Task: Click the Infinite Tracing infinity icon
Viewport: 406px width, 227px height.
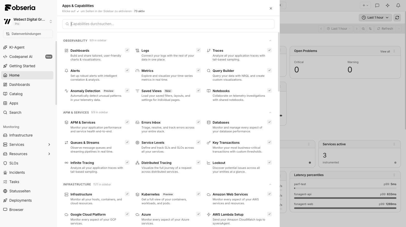Action: point(66,163)
